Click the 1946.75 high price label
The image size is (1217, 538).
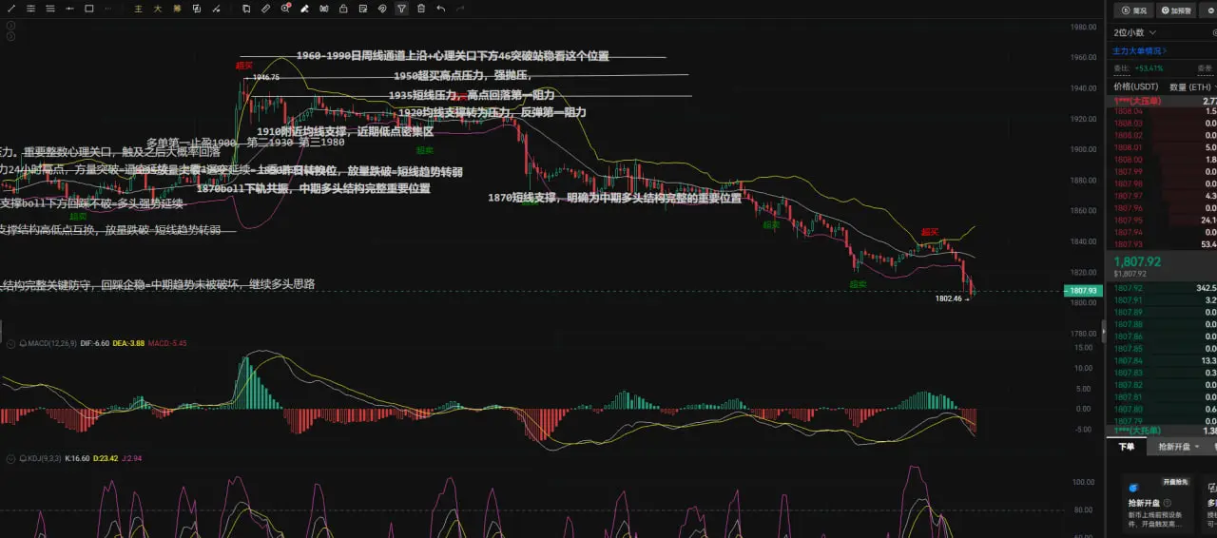[266, 77]
